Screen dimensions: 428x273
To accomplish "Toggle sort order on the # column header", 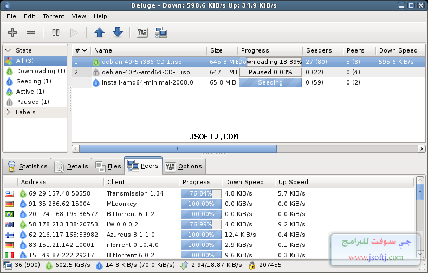I will tap(81, 50).
